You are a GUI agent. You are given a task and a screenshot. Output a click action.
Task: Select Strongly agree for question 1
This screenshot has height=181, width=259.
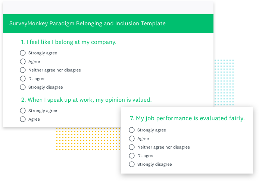[x=23, y=53]
